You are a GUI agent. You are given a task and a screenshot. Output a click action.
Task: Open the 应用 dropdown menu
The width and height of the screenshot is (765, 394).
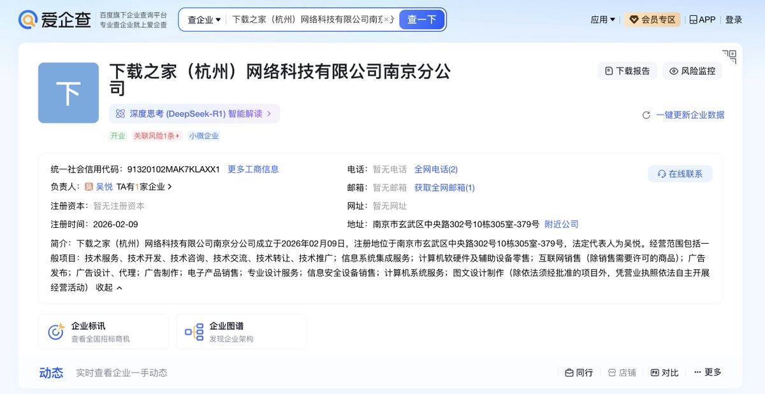602,20
